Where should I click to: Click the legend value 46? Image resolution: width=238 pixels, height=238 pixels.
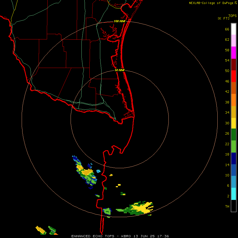pos(227,81)
